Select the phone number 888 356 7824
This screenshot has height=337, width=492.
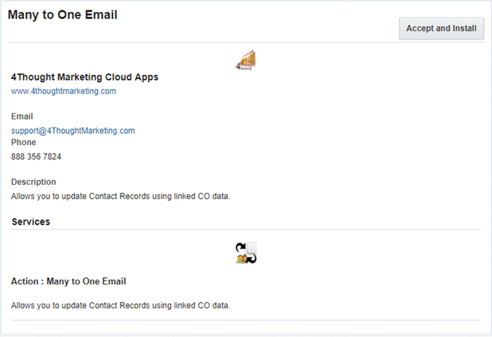pyautogui.click(x=36, y=156)
